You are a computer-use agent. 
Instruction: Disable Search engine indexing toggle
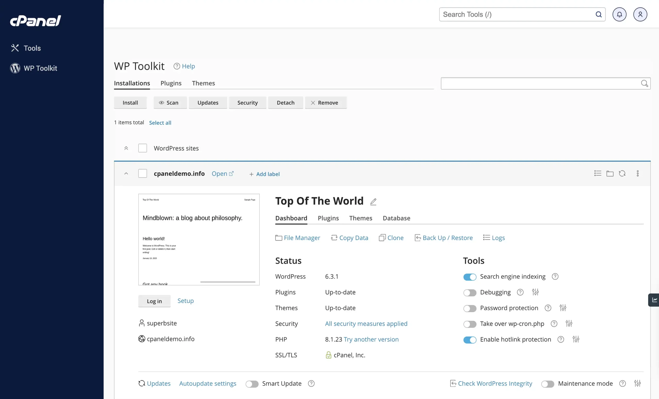[470, 277]
